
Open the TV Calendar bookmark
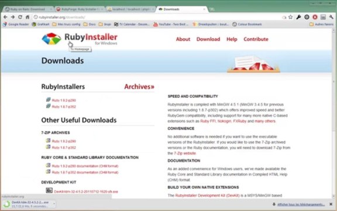point(132,25)
